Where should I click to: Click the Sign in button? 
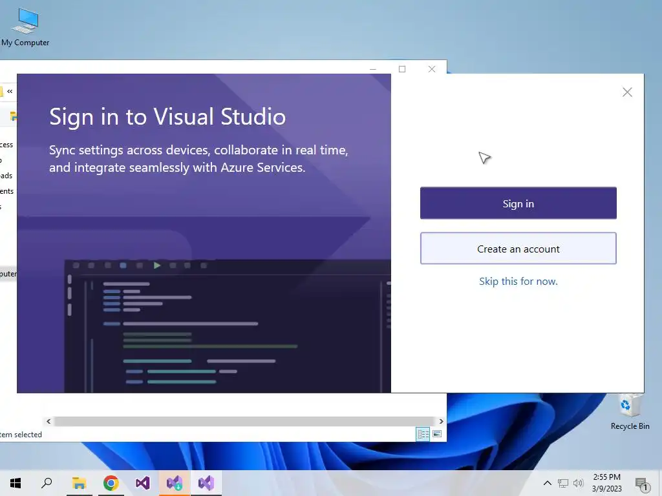click(x=518, y=203)
